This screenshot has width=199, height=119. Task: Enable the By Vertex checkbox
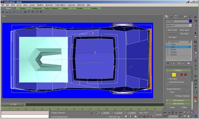168,79
